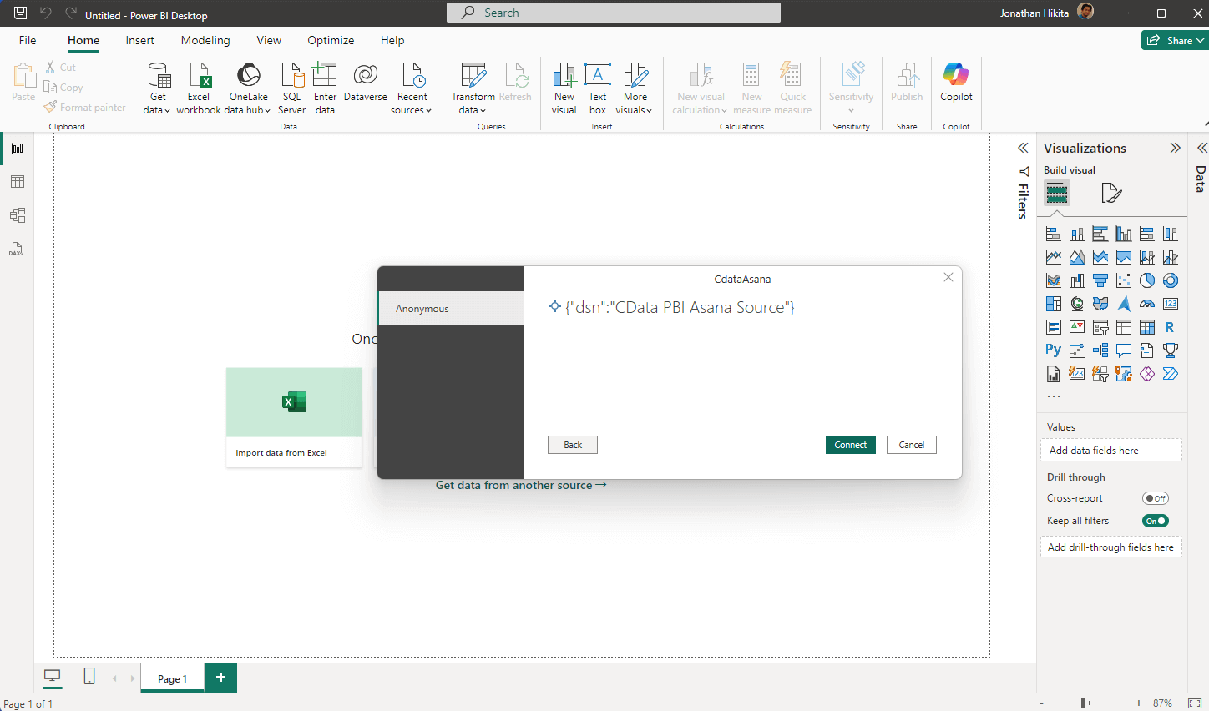Click the Connect button
The image size is (1209, 711).
(x=850, y=445)
